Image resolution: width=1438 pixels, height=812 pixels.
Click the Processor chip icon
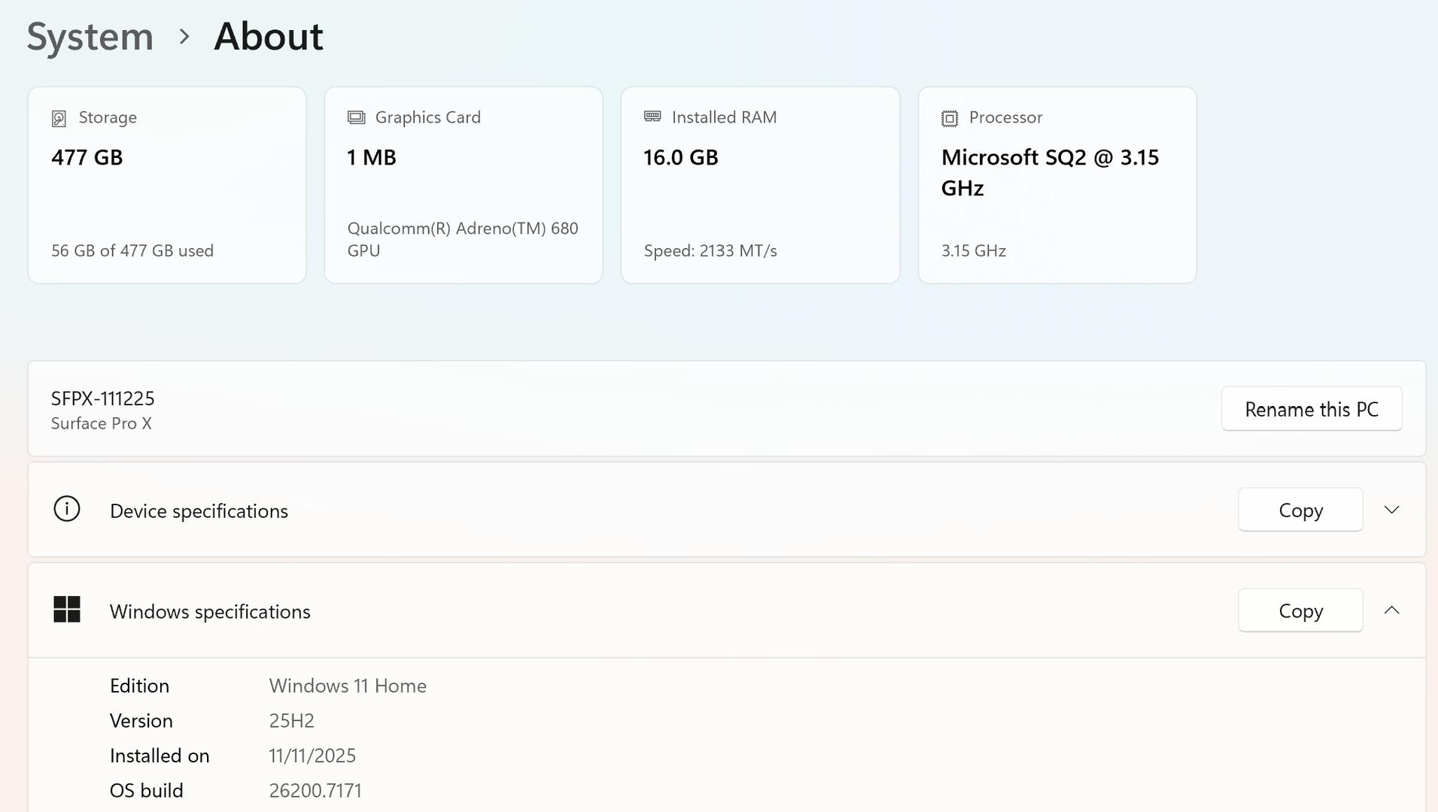[x=950, y=118]
